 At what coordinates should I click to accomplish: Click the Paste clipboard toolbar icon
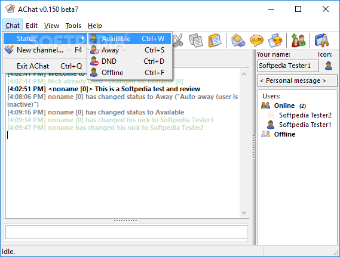[x=215, y=41]
